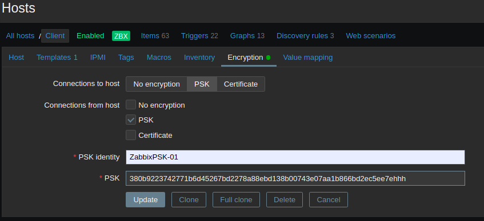Image resolution: width=484 pixels, height=221 pixels.
Task: Enable the Certificate checkbox
Action: 131,135
